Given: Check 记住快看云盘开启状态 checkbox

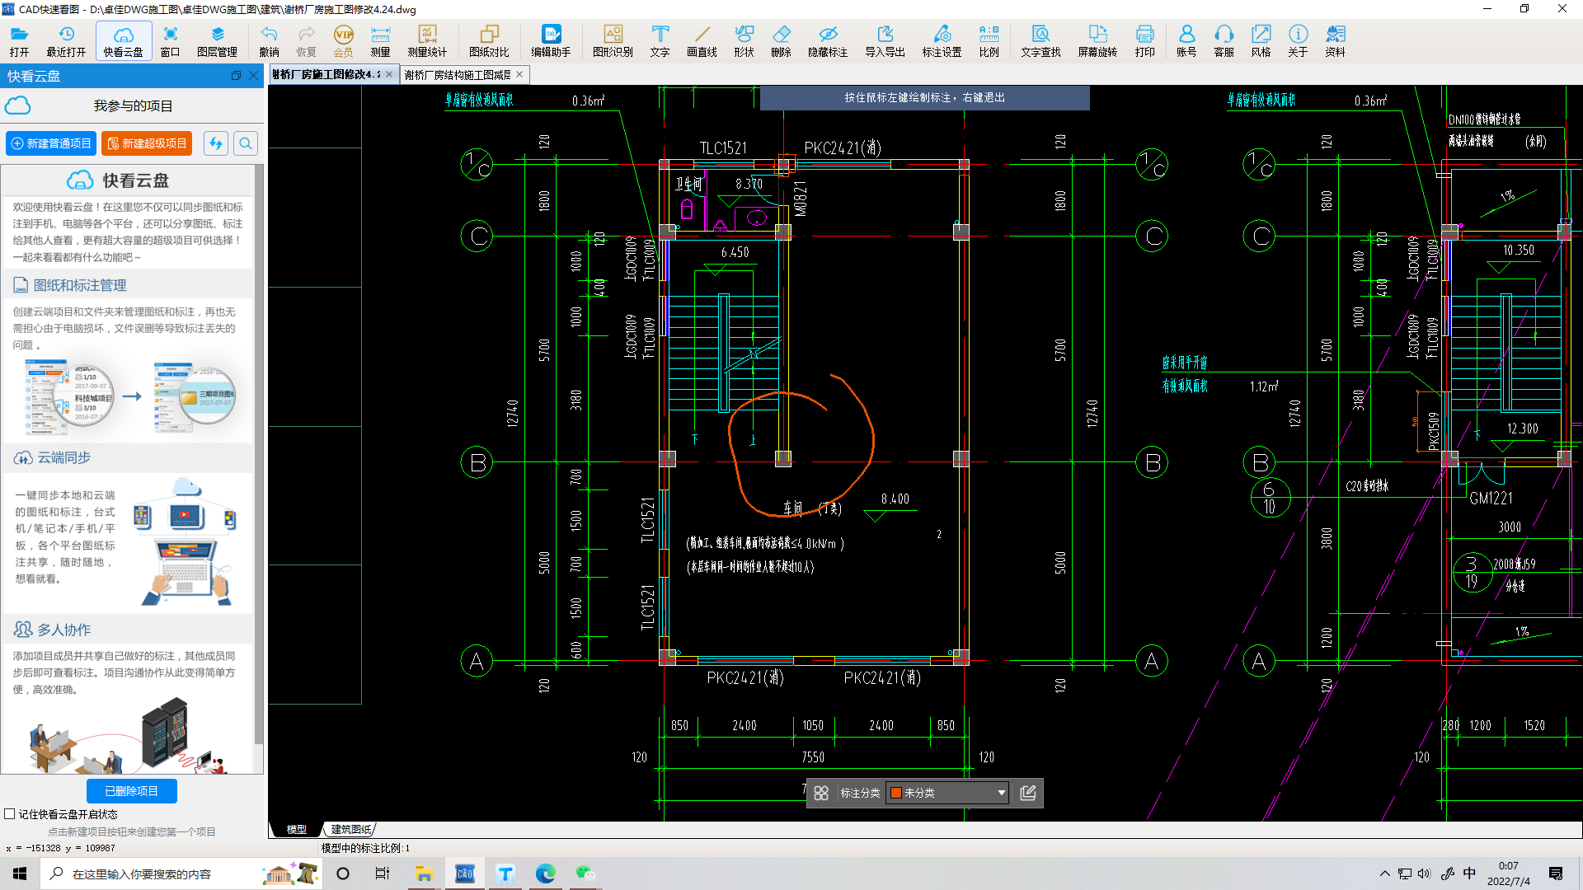Looking at the screenshot, I should pos(10,813).
